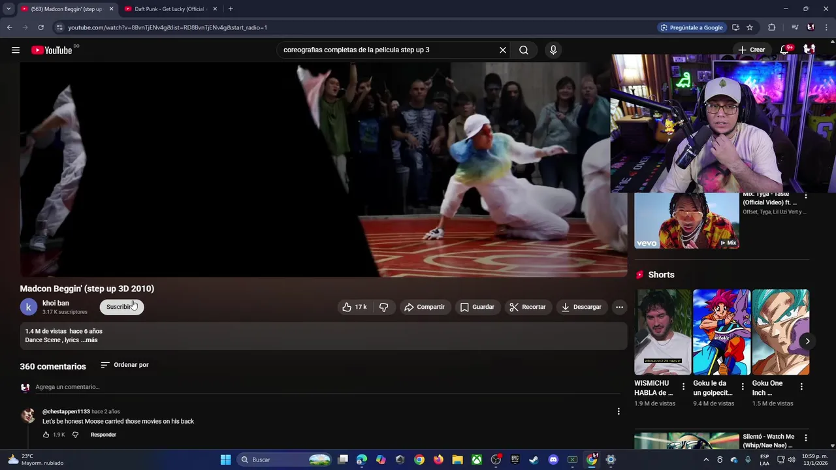
Task: Reply to @chestappen1133 with Responder
Action: 103,435
